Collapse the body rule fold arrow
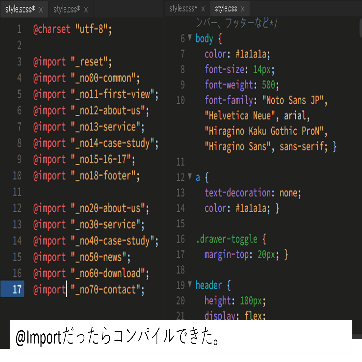 pyautogui.click(x=190, y=38)
